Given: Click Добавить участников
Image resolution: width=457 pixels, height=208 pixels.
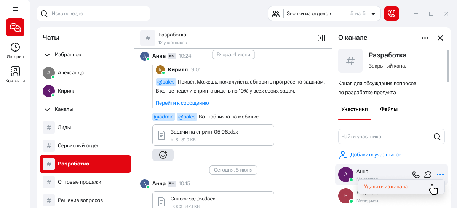Looking at the screenshot, I should (x=376, y=155).
